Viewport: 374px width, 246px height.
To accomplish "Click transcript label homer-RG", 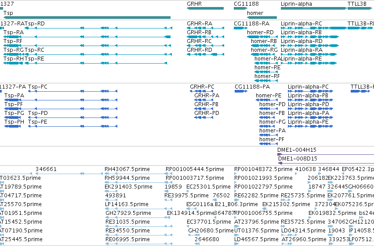I will [x=264, y=50].
